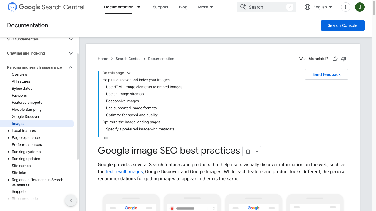The image size is (376, 211).
Task: Jump to Optimize the image landing pages
Action: pos(131,122)
